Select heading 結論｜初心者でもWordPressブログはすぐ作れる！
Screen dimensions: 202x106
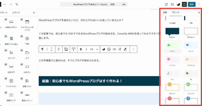point(99,81)
